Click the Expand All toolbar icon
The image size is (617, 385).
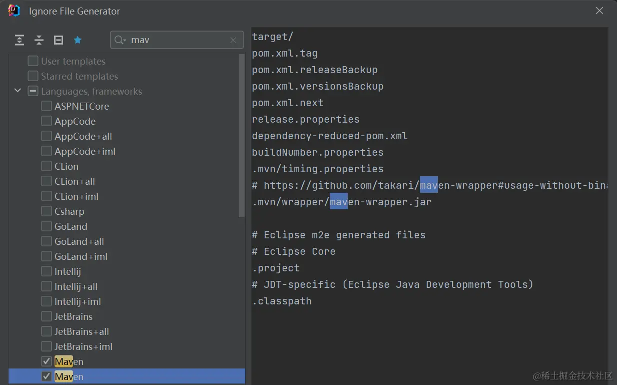[x=20, y=40]
